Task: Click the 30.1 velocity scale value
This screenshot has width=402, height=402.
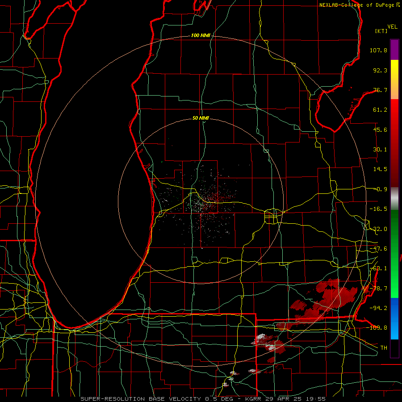Action: pyautogui.click(x=380, y=150)
